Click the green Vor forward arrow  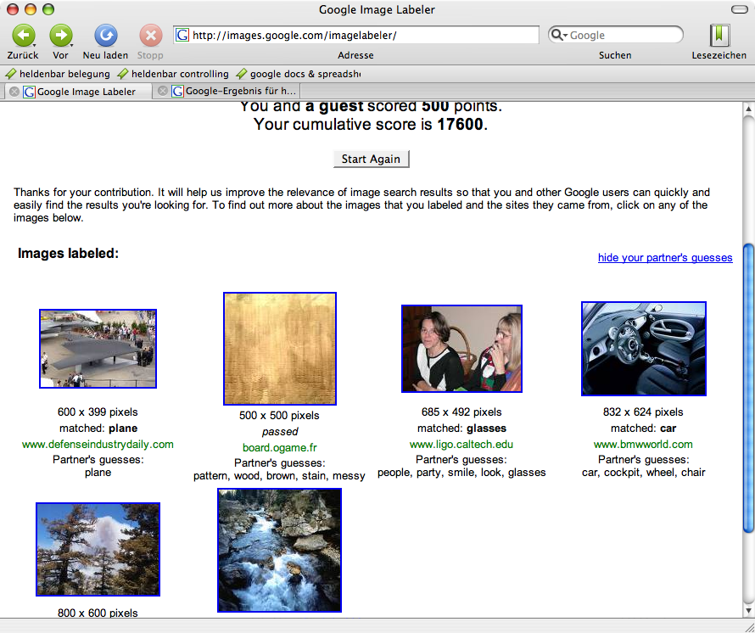(x=60, y=35)
